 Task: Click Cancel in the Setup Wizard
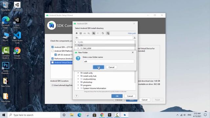pyautogui.click(x=144, y=100)
